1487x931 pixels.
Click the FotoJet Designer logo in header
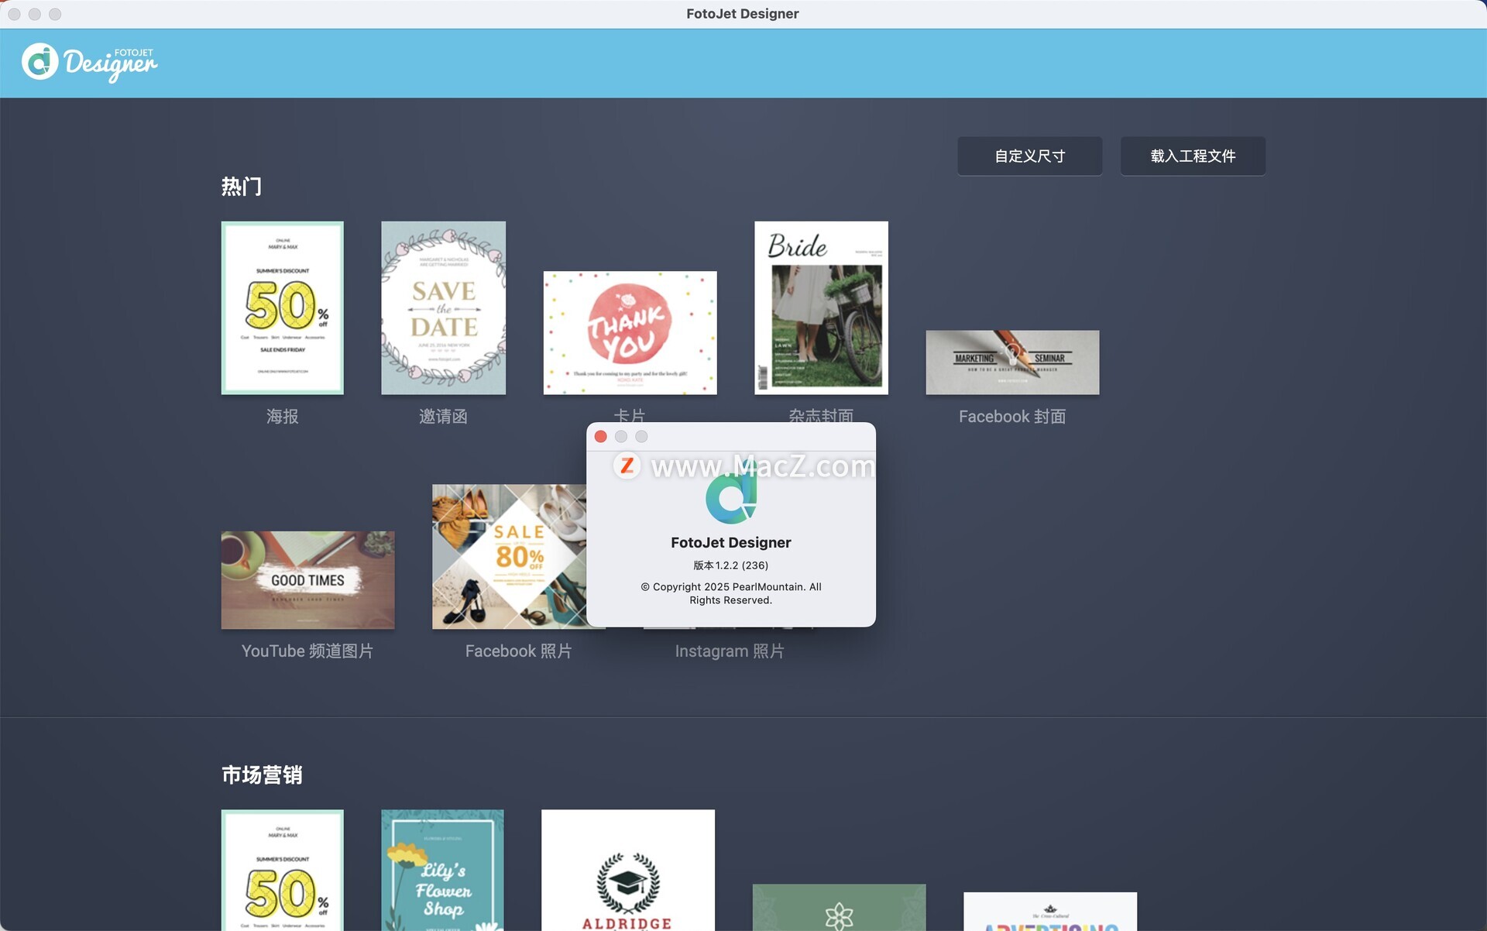click(x=89, y=63)
